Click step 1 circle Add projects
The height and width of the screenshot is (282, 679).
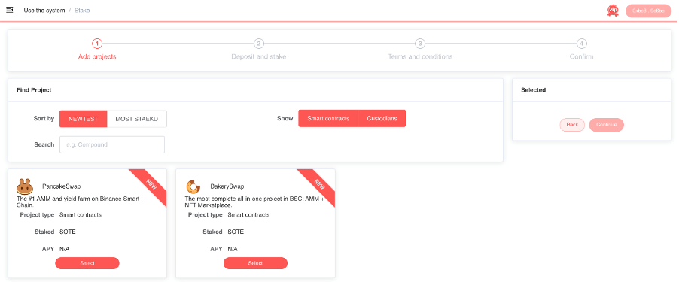point(97,44)
